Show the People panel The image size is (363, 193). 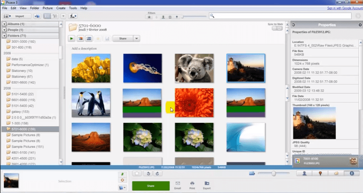click(304, 173)
